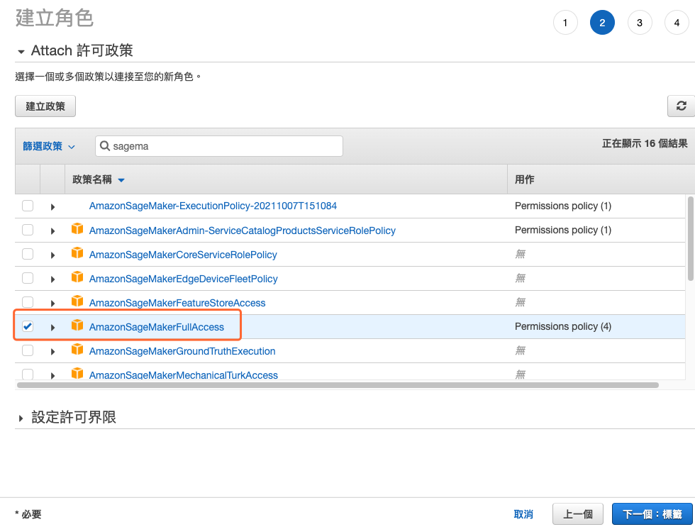Check the AmazonSageMaker-ExecutionPolicy-20211007T151084 checkbox
Image resolution: width=695 pixels, height=527 pixels.
click(28, 206)
